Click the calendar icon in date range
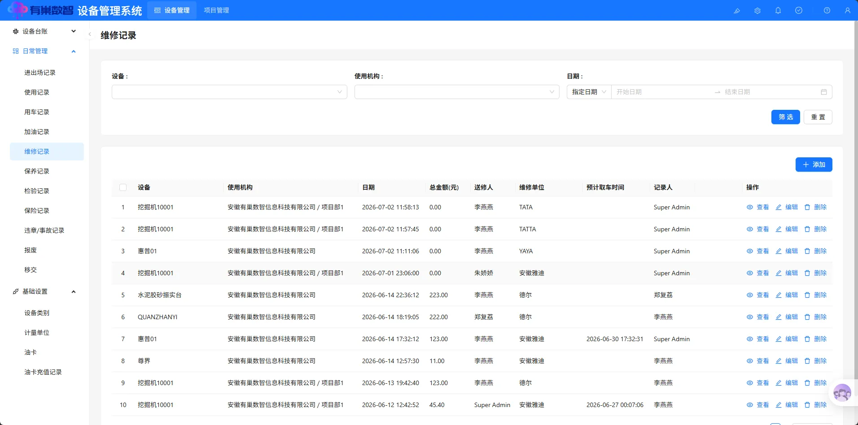 coord(824,92)
